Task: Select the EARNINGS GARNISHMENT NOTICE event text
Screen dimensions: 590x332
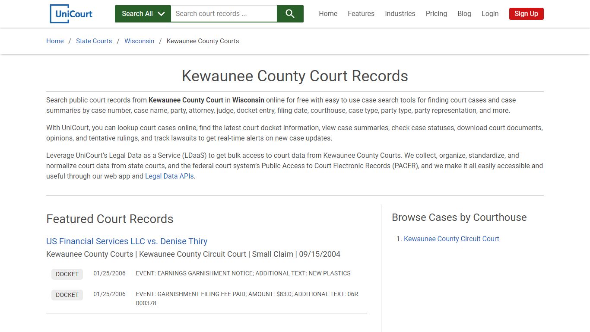Action: tap(243, 274)
